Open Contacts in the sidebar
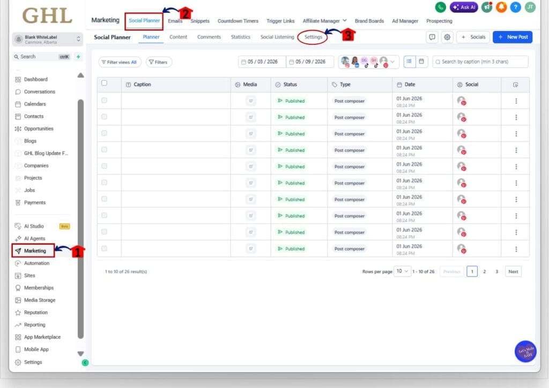Viewport: 549px width, 388px height. point(34,116)
